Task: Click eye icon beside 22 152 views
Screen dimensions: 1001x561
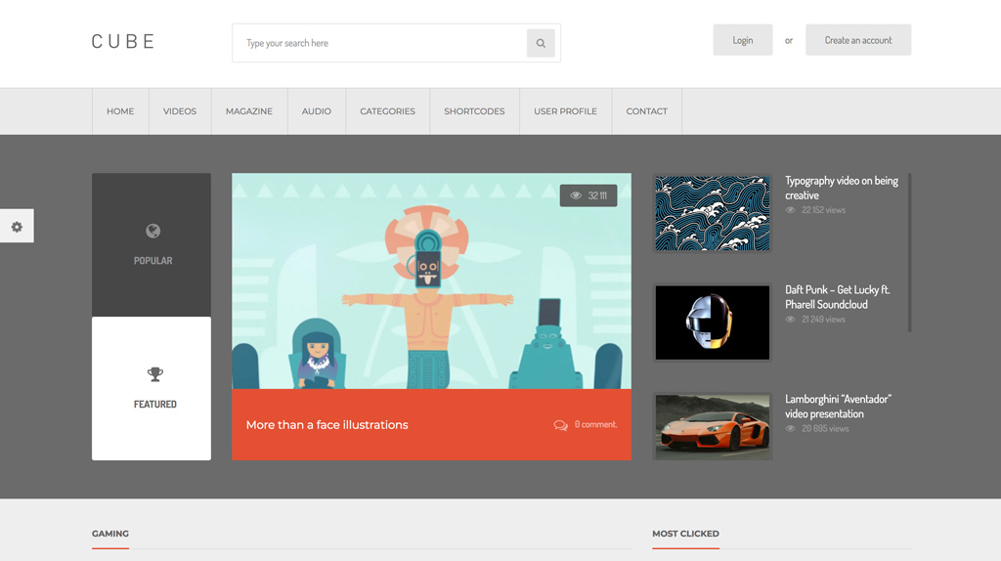Action: [790, 210]
